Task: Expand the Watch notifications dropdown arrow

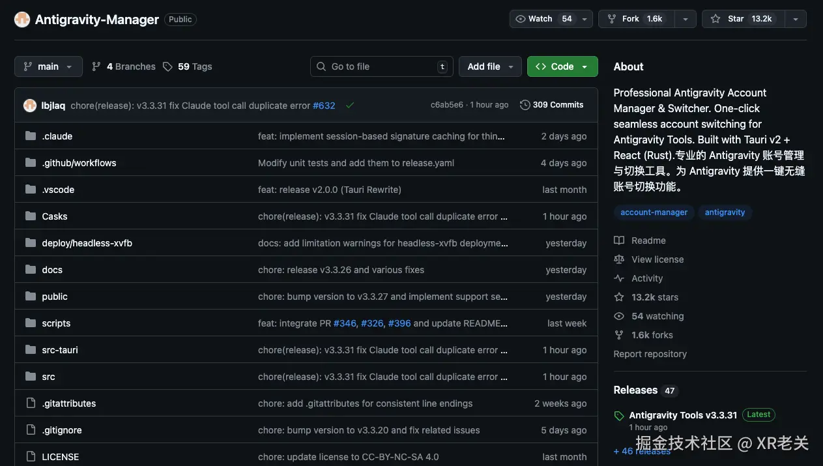Action: coord(585,20)
